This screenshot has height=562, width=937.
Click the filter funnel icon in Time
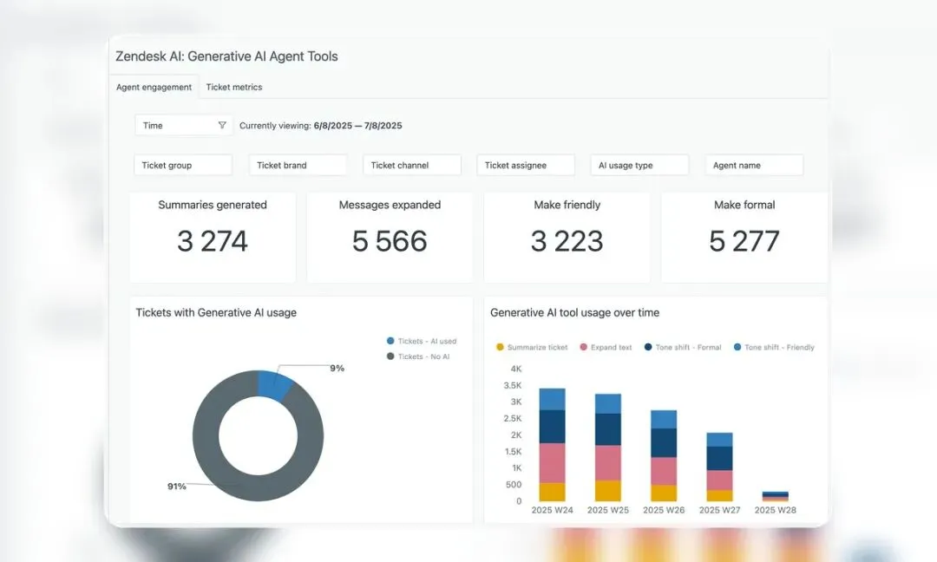[222, 126]
